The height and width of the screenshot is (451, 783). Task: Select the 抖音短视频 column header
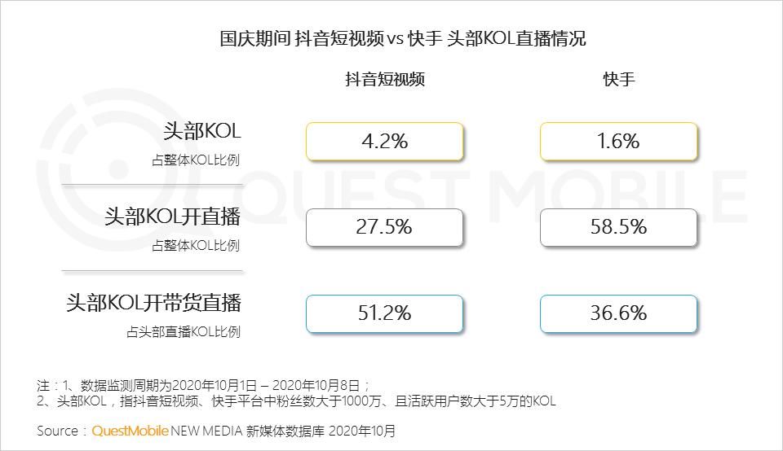point(384,80)
